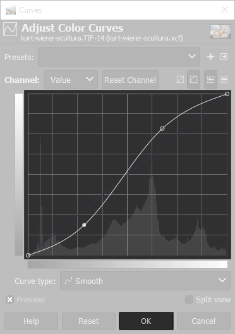The image size is (235, 334).
Task: Expand the Curve type Smooth dropdown
Action: click(x=145, y=281)
